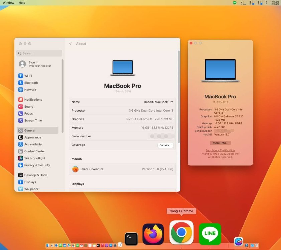Open Sound settings
Image resolution: width=281 pixels, height=250 pixels.
tap(38, 107)
